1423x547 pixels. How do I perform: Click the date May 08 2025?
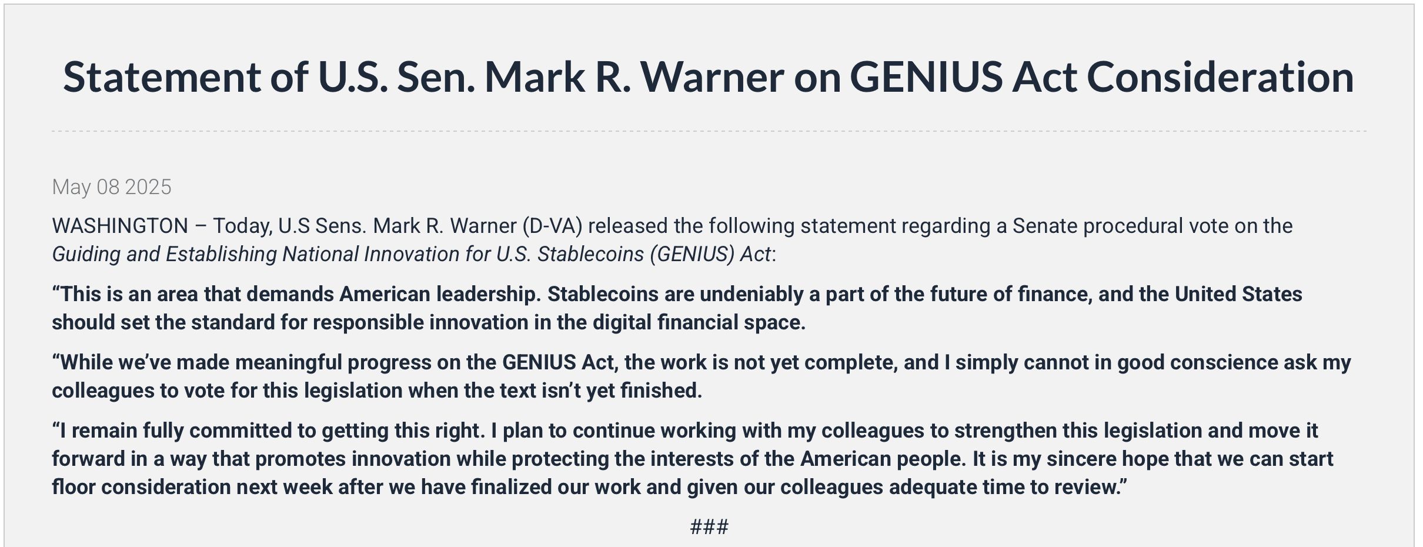[112, 187]
